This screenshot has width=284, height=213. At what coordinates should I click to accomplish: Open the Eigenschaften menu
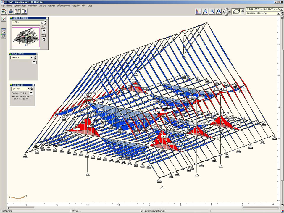20,6
